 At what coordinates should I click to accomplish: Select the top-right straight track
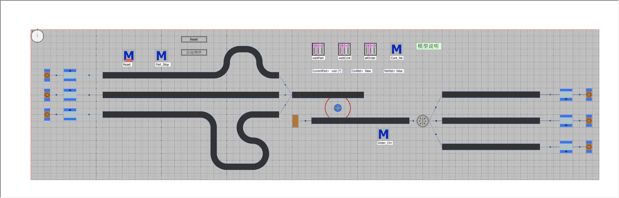(x=491, y=95)
